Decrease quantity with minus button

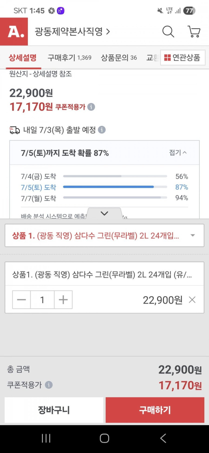(22, 300)
